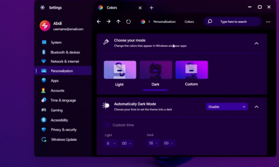Open Accounts settings in sidebar
The width and height of the screenshot is (279, 167).
click(x=63, y=91)
